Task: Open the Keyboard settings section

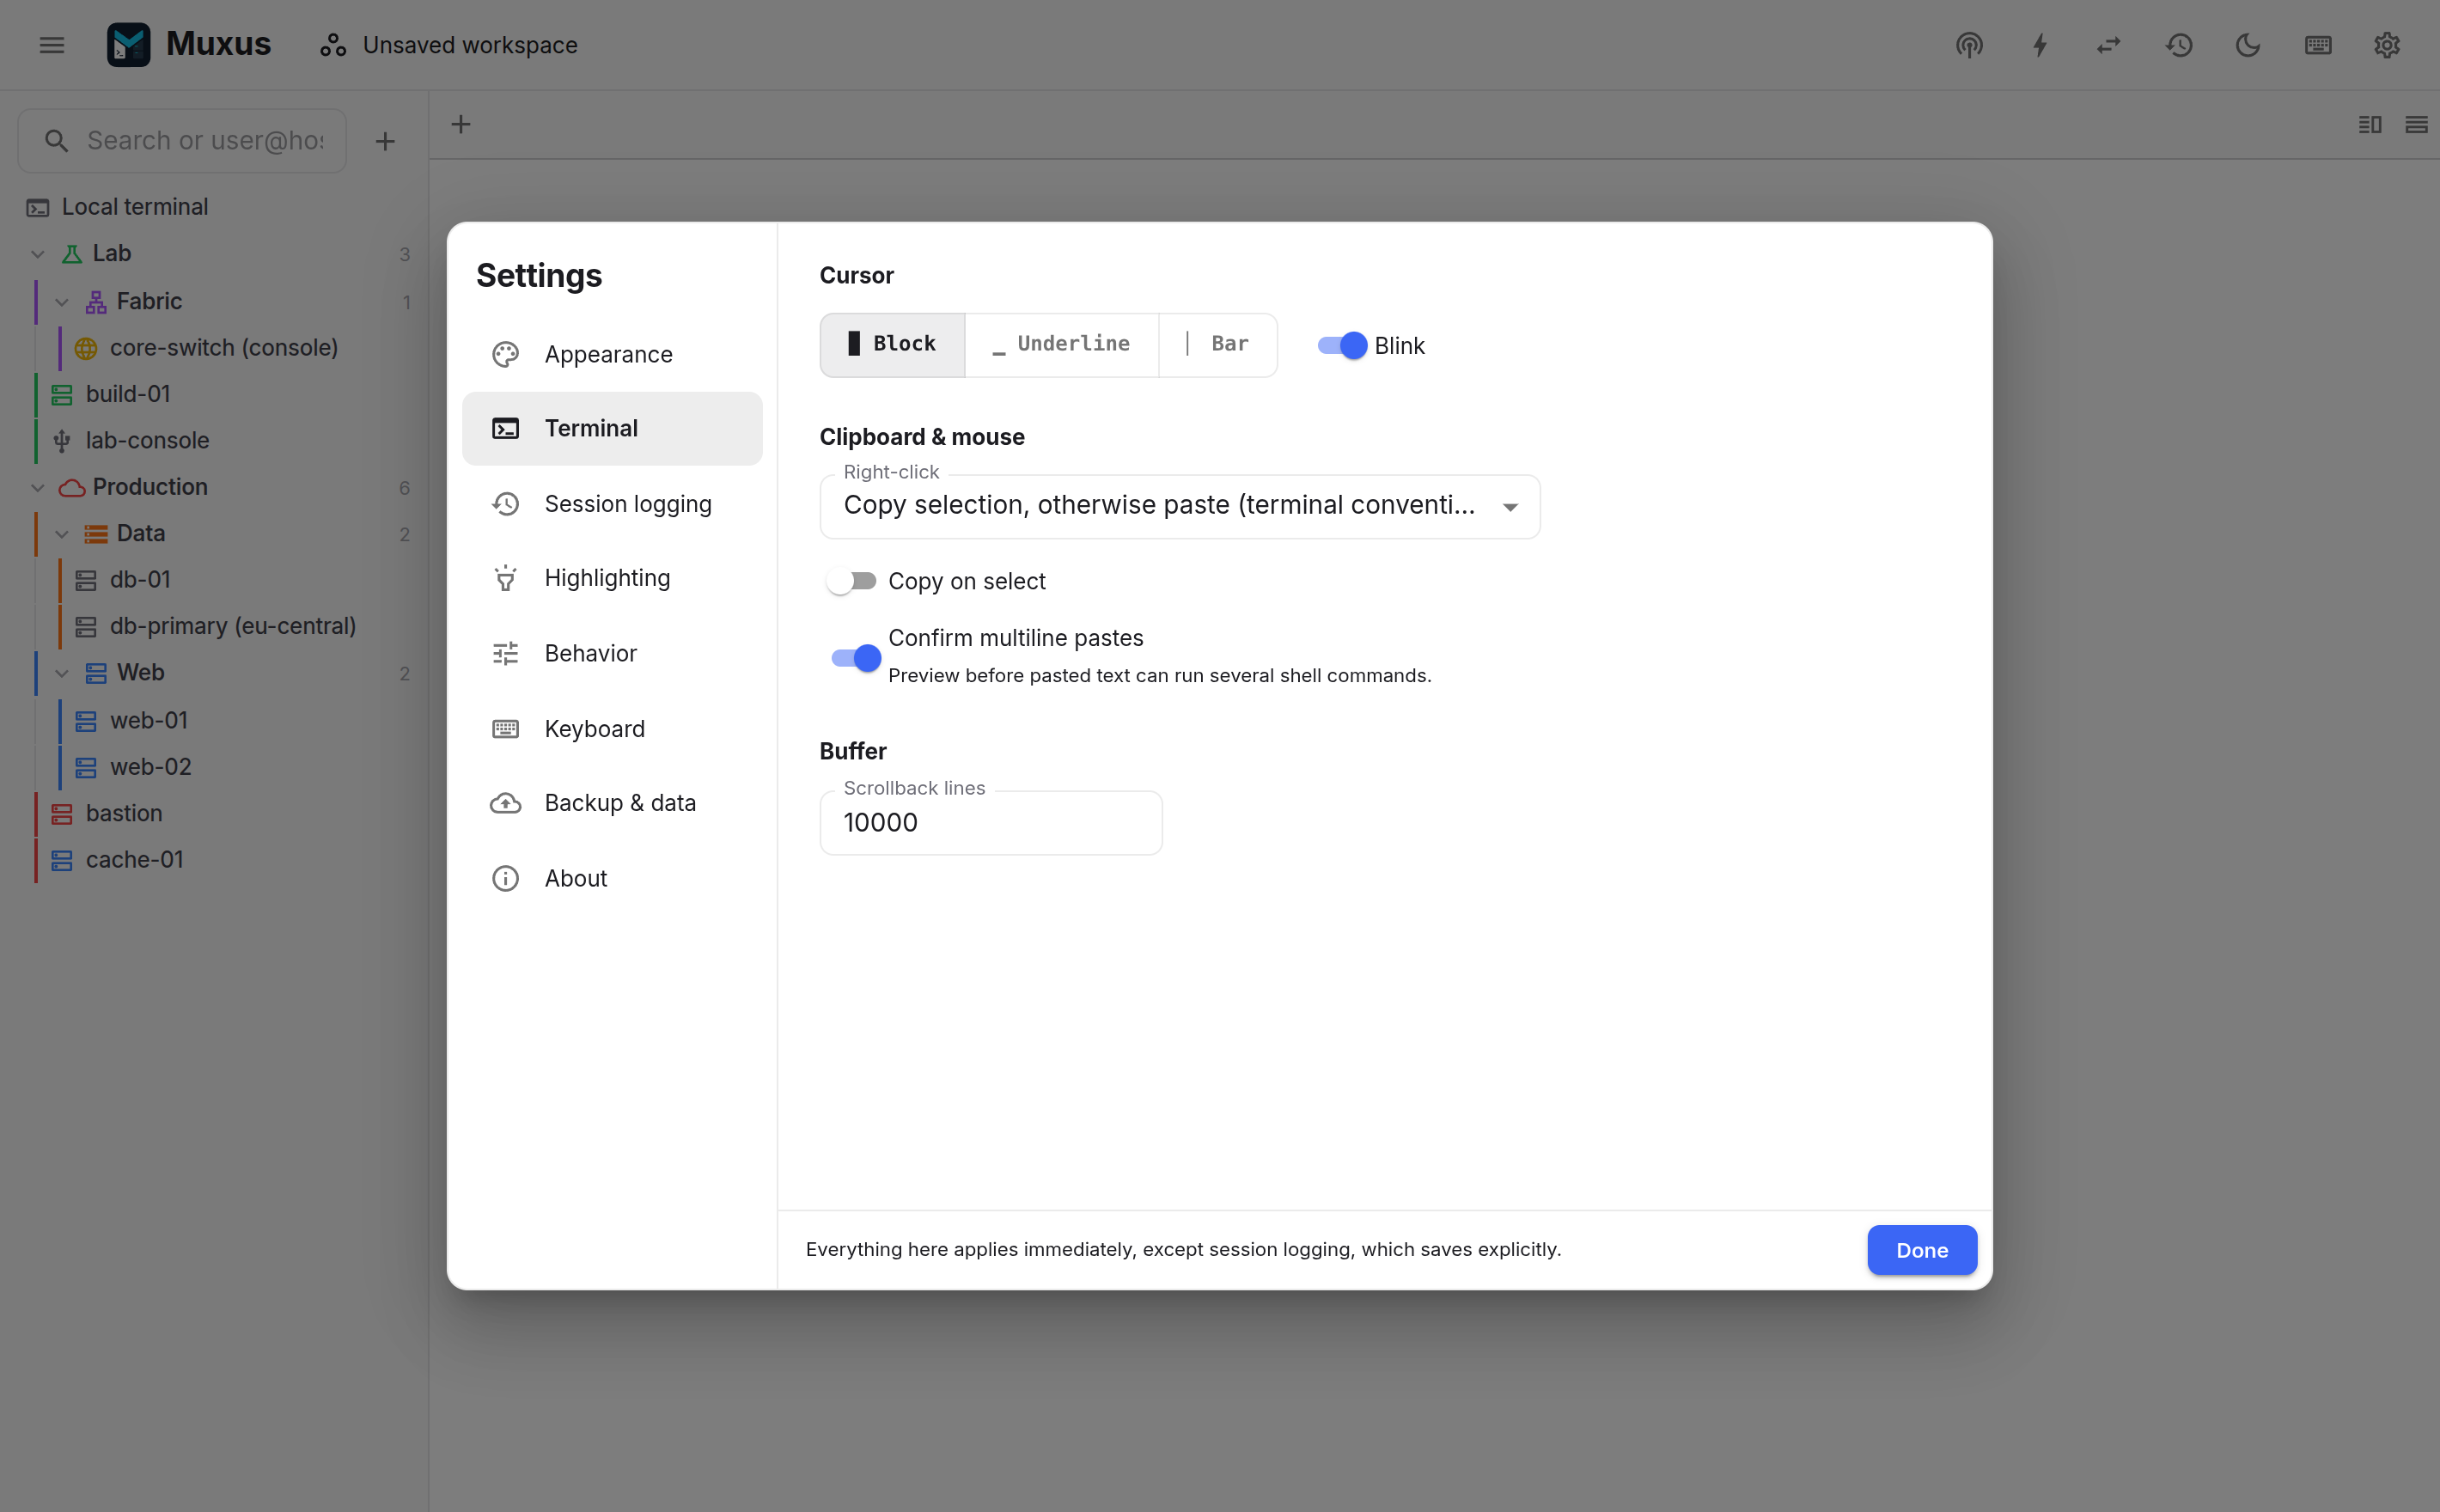Action: pos(612,729)
